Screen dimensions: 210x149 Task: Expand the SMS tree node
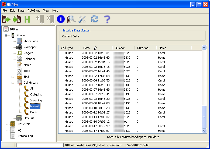click(13, 77)
